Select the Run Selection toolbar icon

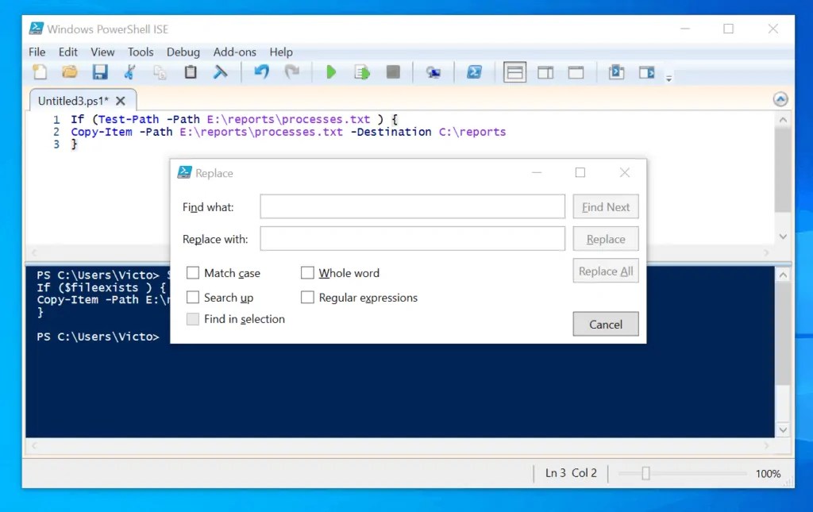click(362, 71)
